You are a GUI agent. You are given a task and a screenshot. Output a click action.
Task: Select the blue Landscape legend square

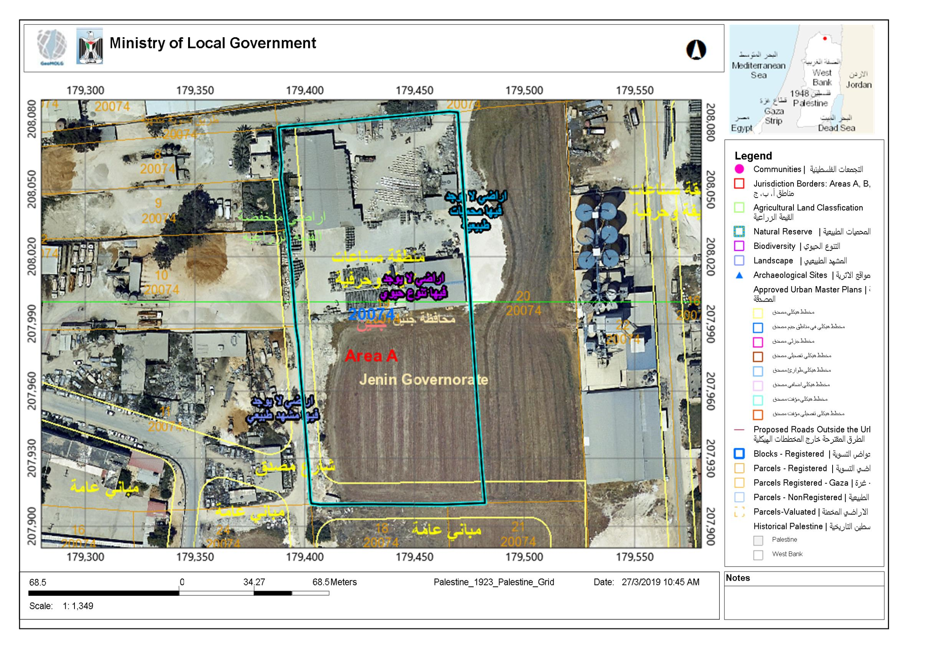click(x=739, y=261)
